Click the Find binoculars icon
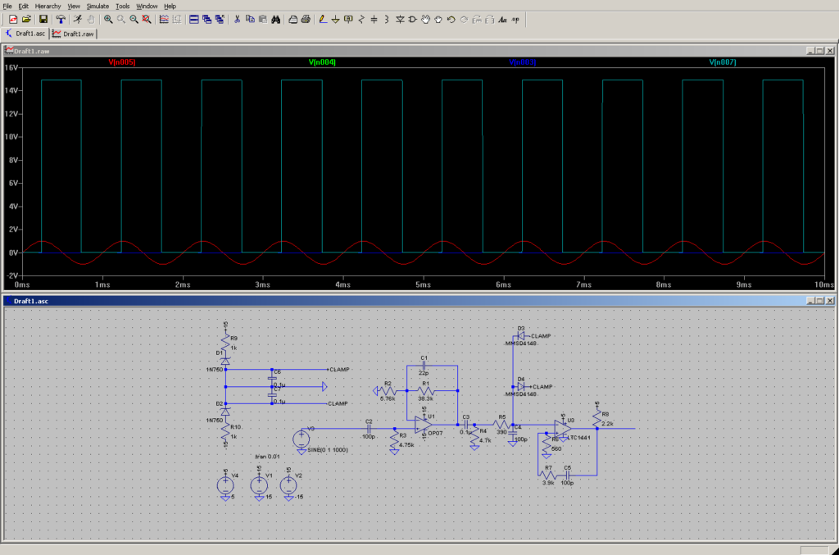The height and width of the screenshot is (555, 839). click(x=276, y=19)
